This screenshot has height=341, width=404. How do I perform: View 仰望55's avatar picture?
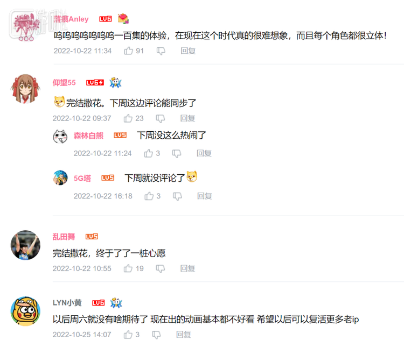point(25,89)
